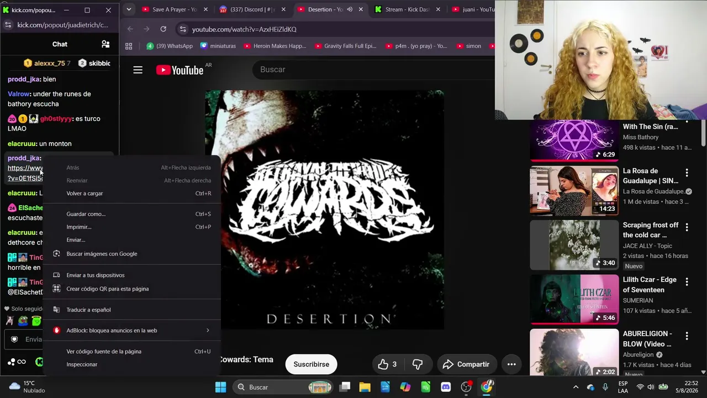This screenshot has height=398, width=707.
Task: Open the Kick chat users list icon
Action: point(105,44)
